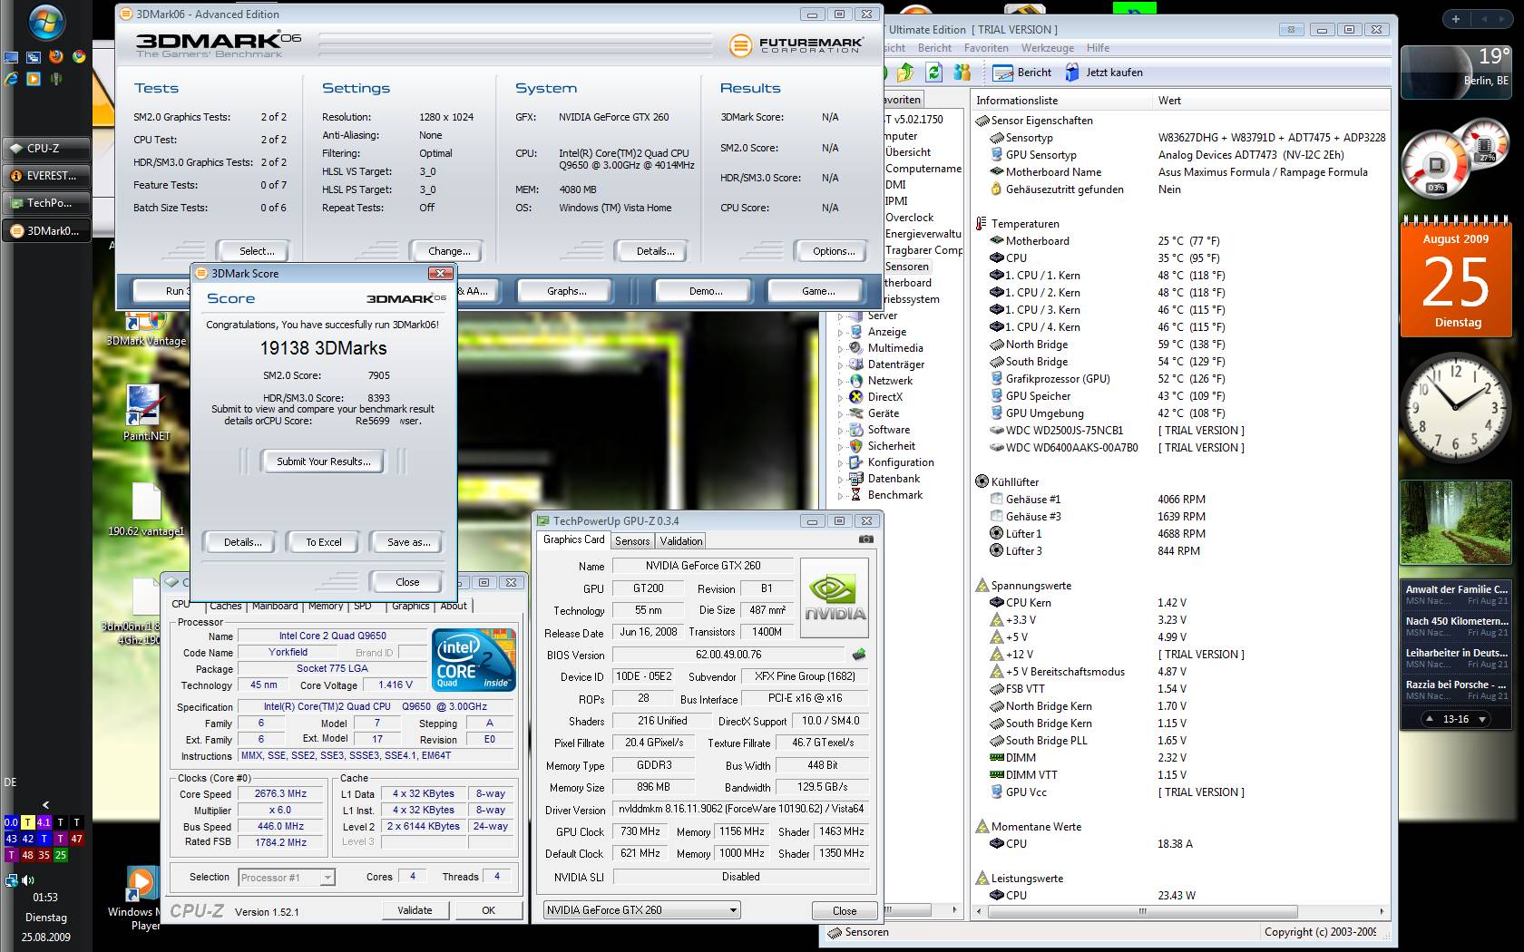Launch Firefox from the quick launch bar
This screenshot has width=1524, height=952.
[x=56, y=56]
